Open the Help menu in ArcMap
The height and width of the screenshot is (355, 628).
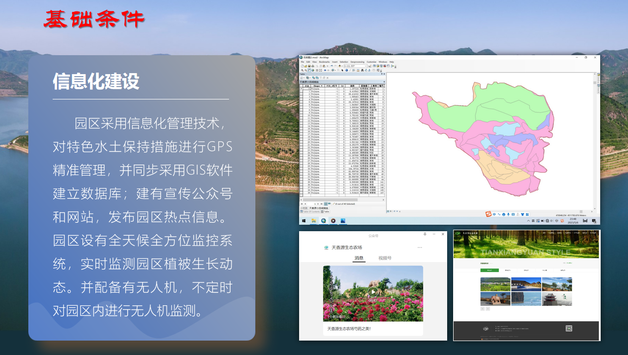pos(392,62)
